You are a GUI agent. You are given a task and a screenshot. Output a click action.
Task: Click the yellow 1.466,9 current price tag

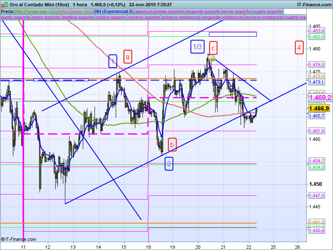pyautogui.click(x=319, y=108)
